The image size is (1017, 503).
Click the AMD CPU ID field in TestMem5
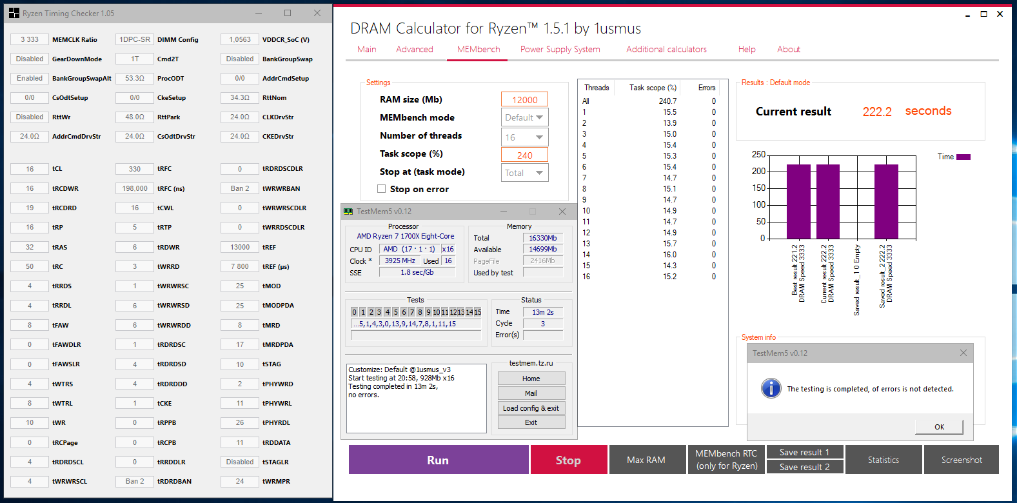(x=409, y=249)
